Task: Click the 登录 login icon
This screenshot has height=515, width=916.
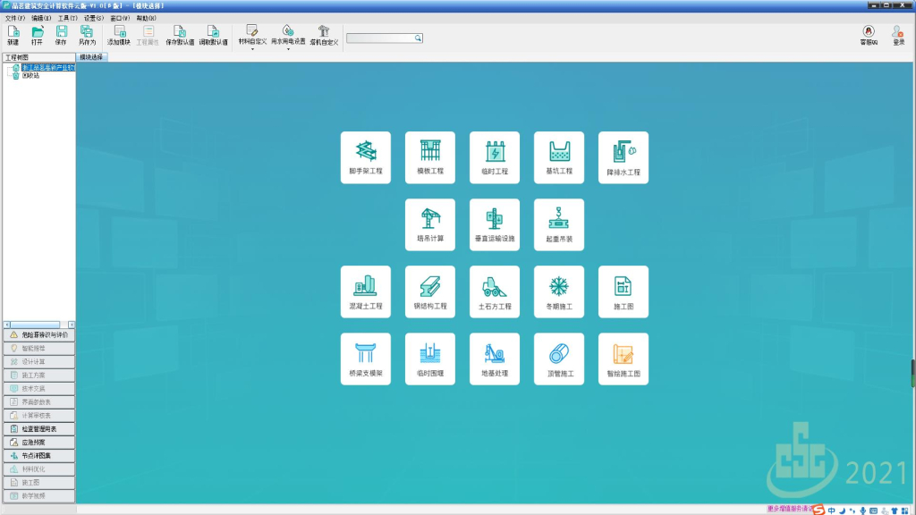Action: click(x=898, y=35)
